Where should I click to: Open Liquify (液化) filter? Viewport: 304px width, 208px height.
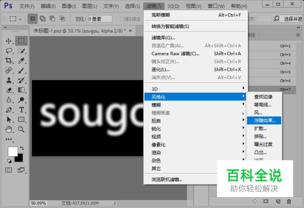196,69
